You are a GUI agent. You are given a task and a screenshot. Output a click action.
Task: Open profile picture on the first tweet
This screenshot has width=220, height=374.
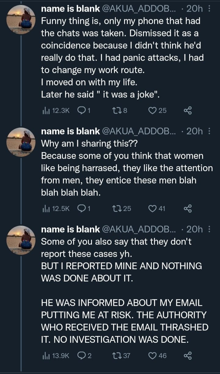pyautogui.click(x=21, y=20)
